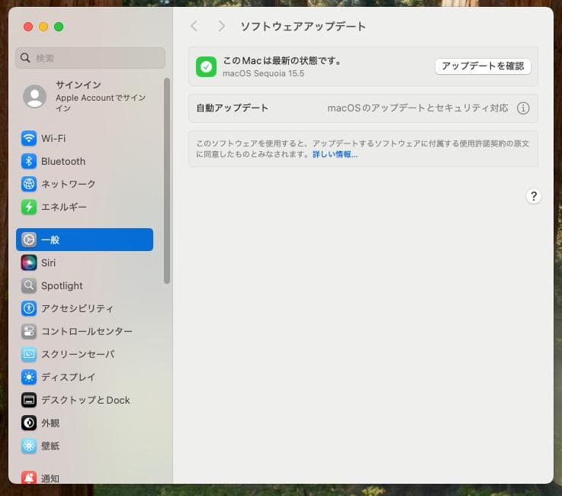562x496 pixels.
Task: Click the Wi-Fi icon in sidebar
Action: point(29,138)
